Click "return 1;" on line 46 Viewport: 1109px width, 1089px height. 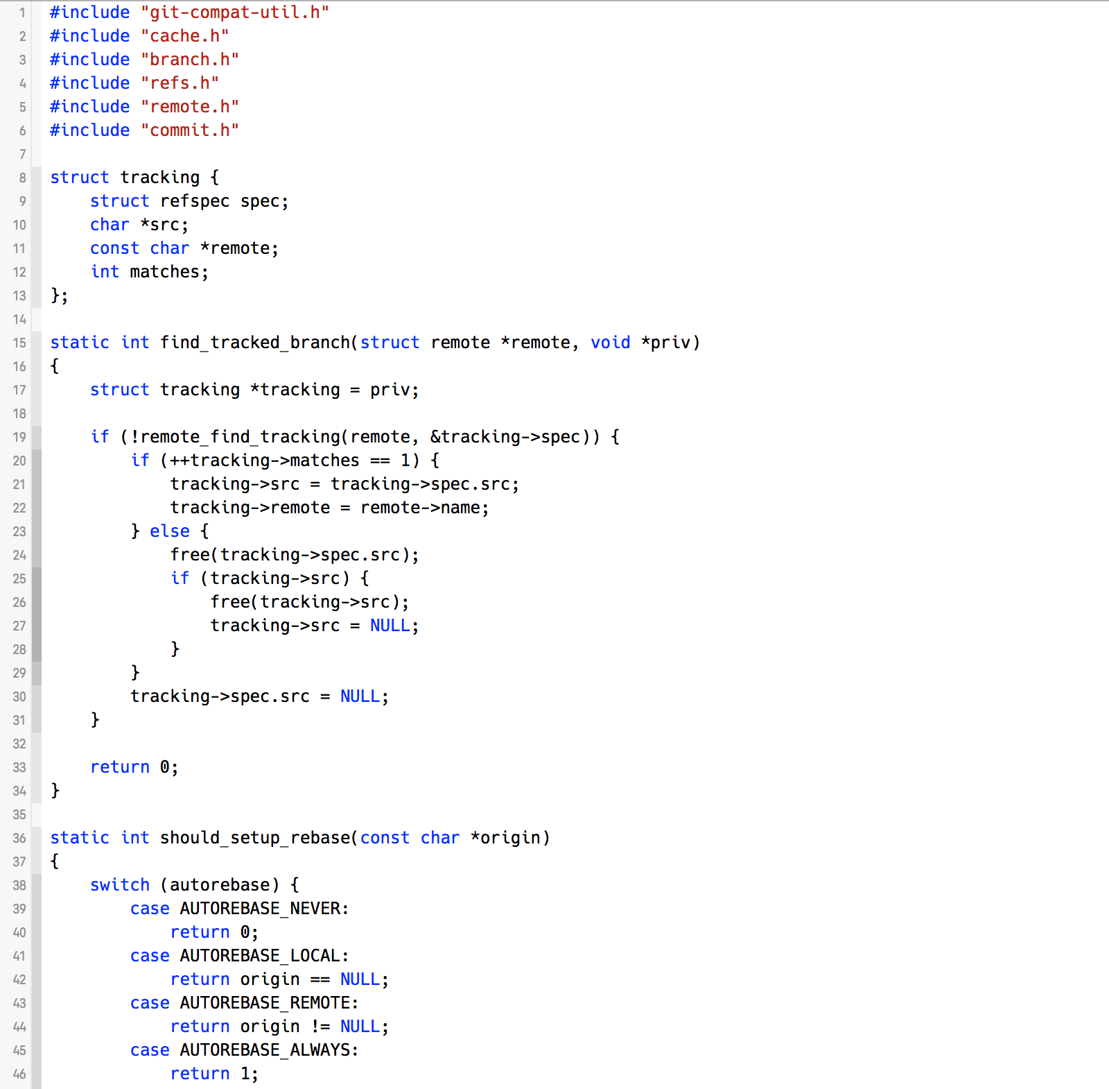(x=214, y=1074)
